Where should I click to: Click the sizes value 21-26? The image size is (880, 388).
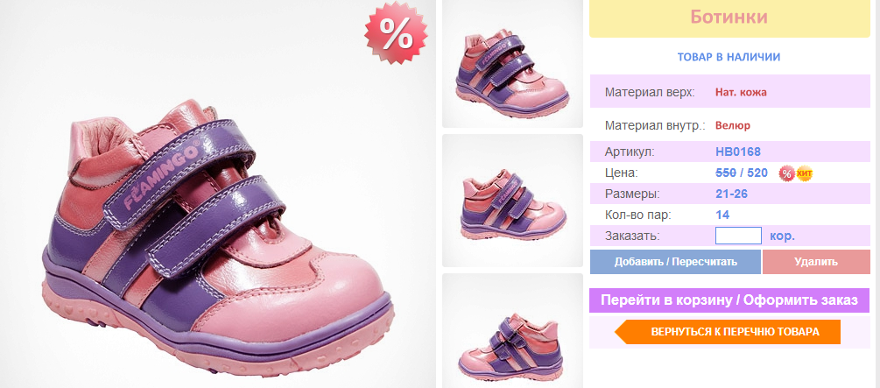[x=731, y=194]
